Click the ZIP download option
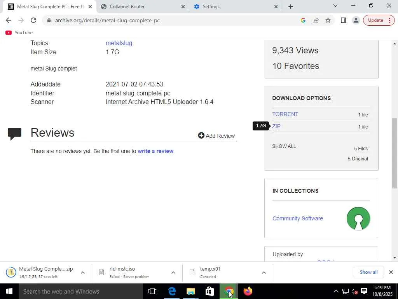Image resolution: width=398 pixels, height=299 pixels. [276, 126]
